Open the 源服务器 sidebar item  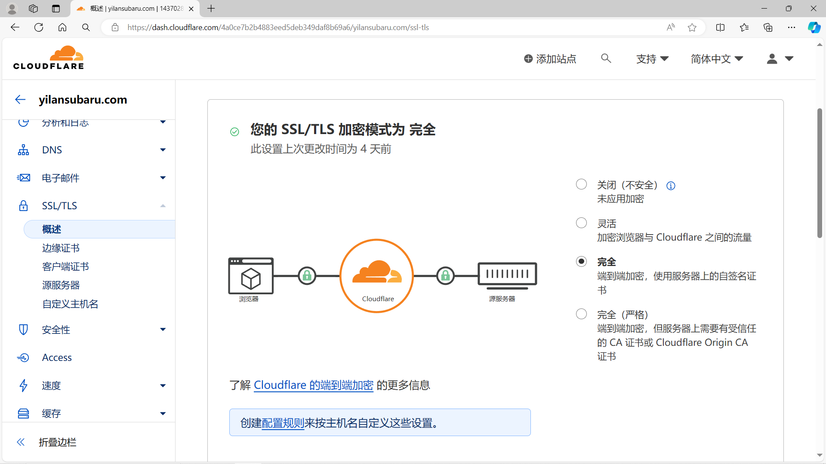[x=61, y=285]
